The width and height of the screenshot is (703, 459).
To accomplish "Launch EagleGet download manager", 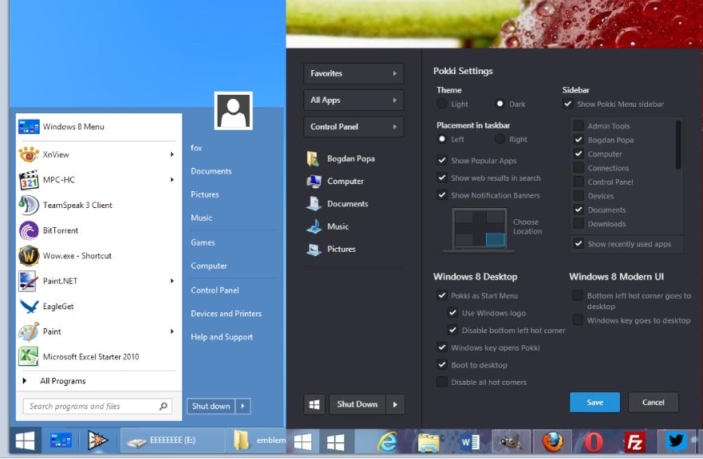I will tap(99, 306).
